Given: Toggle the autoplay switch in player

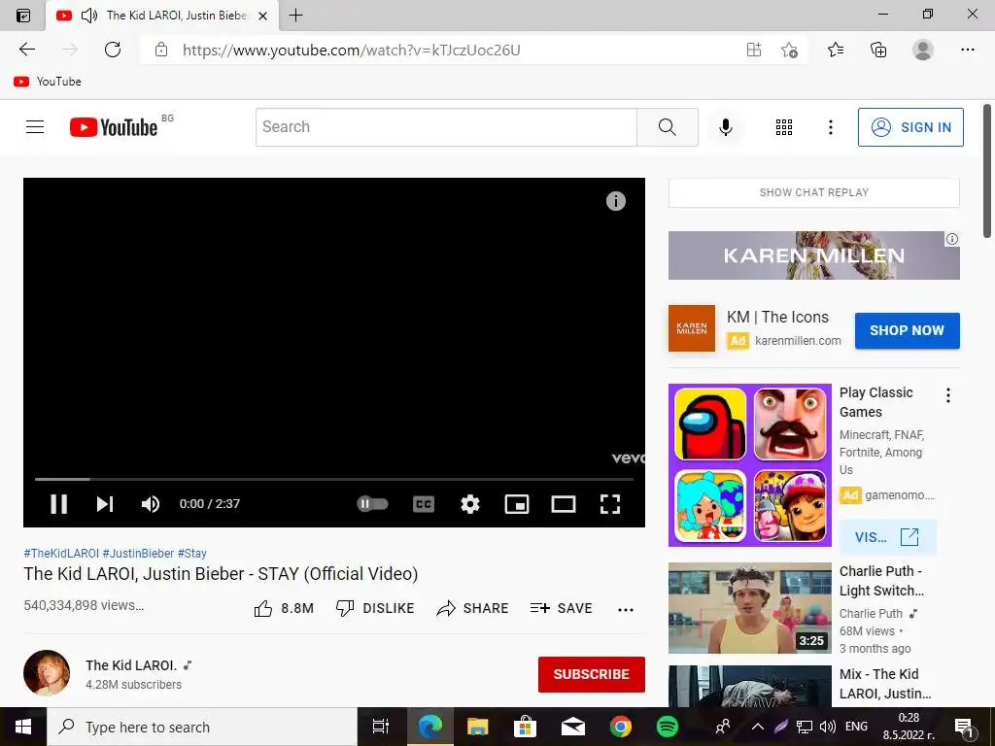Looking at the screenshot, I should click(x=372, y=504).
